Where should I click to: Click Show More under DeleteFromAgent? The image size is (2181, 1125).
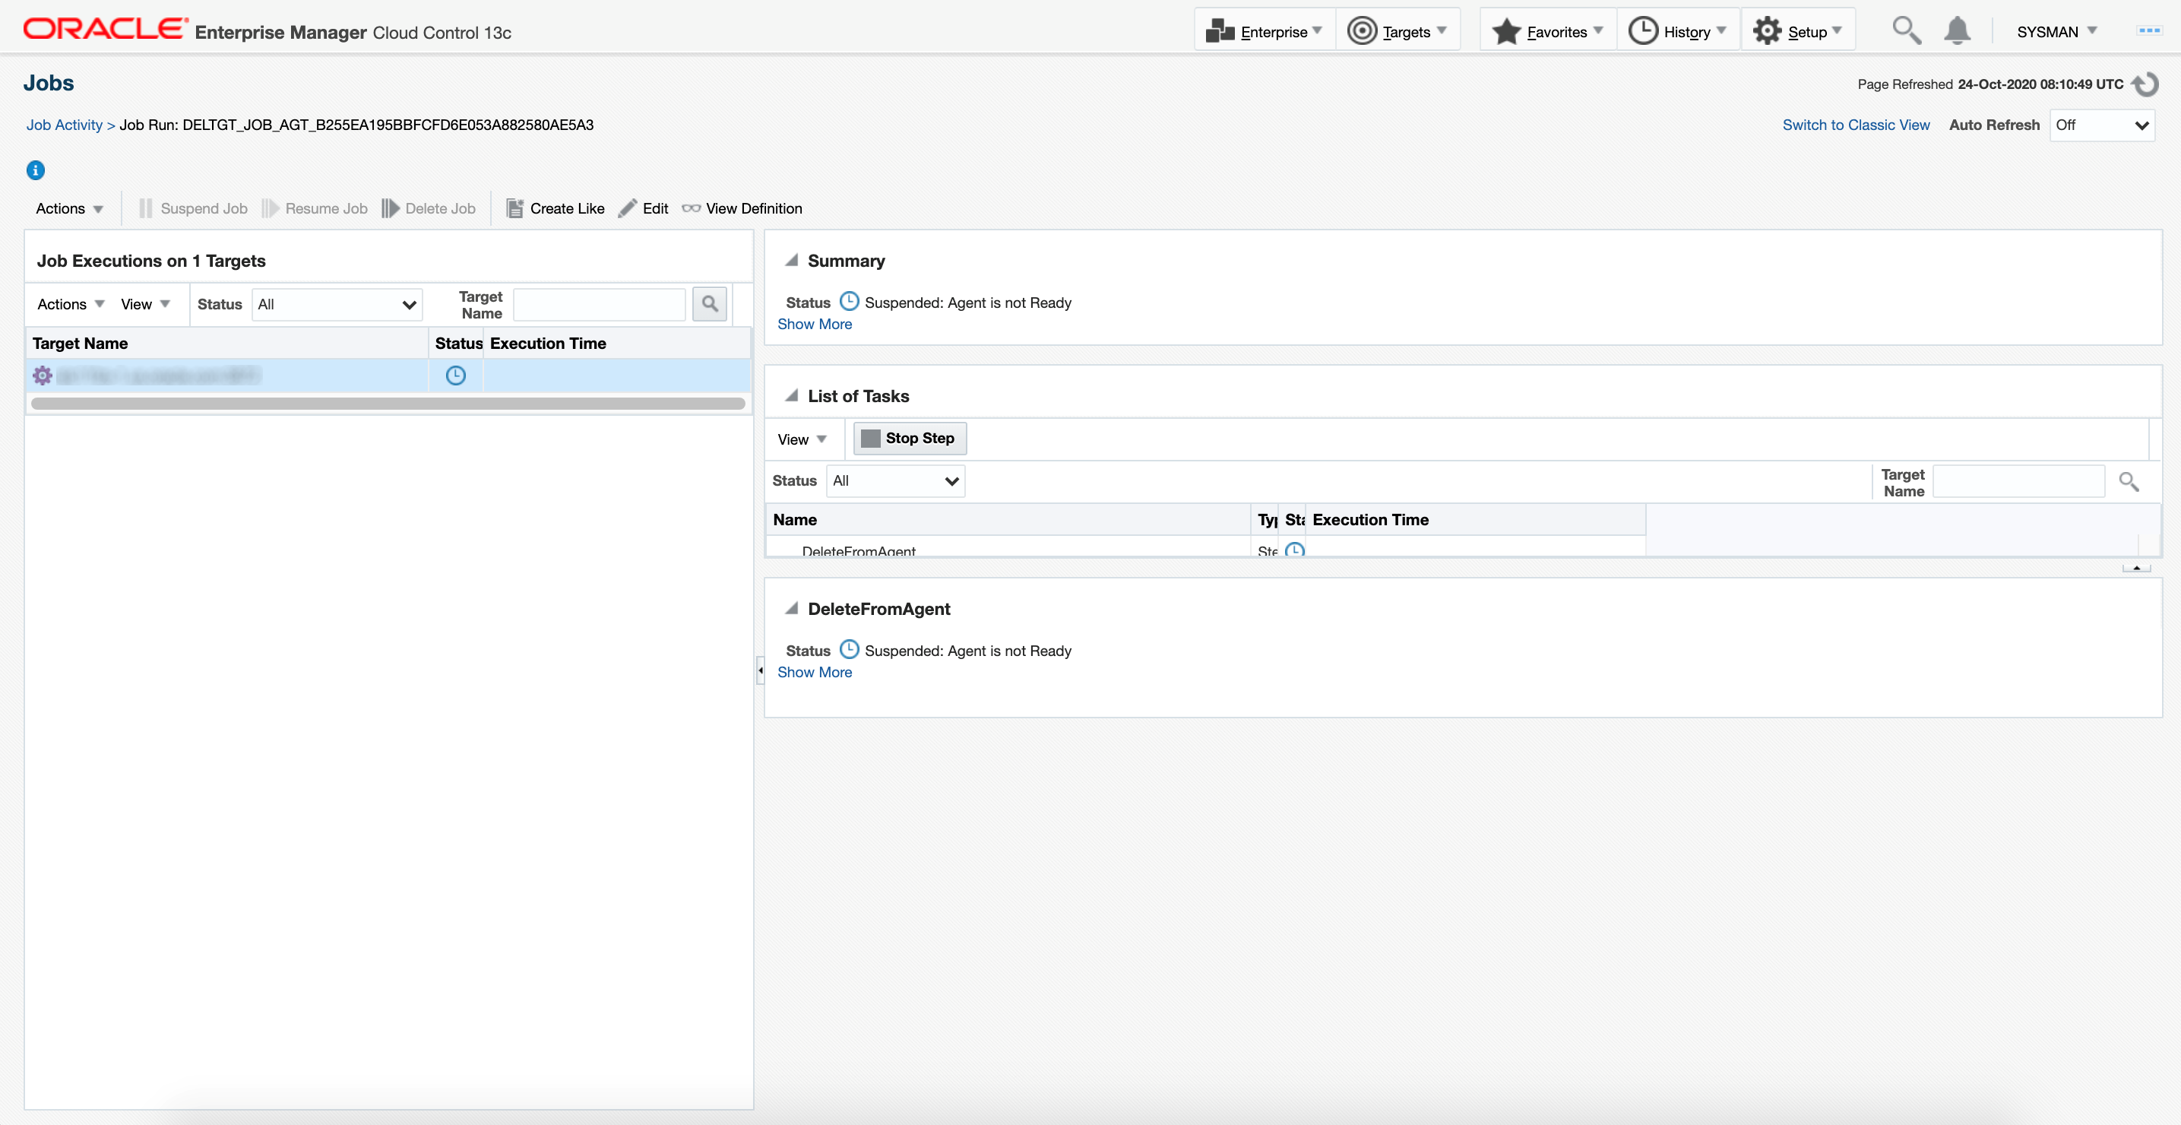tap(815, 673)
